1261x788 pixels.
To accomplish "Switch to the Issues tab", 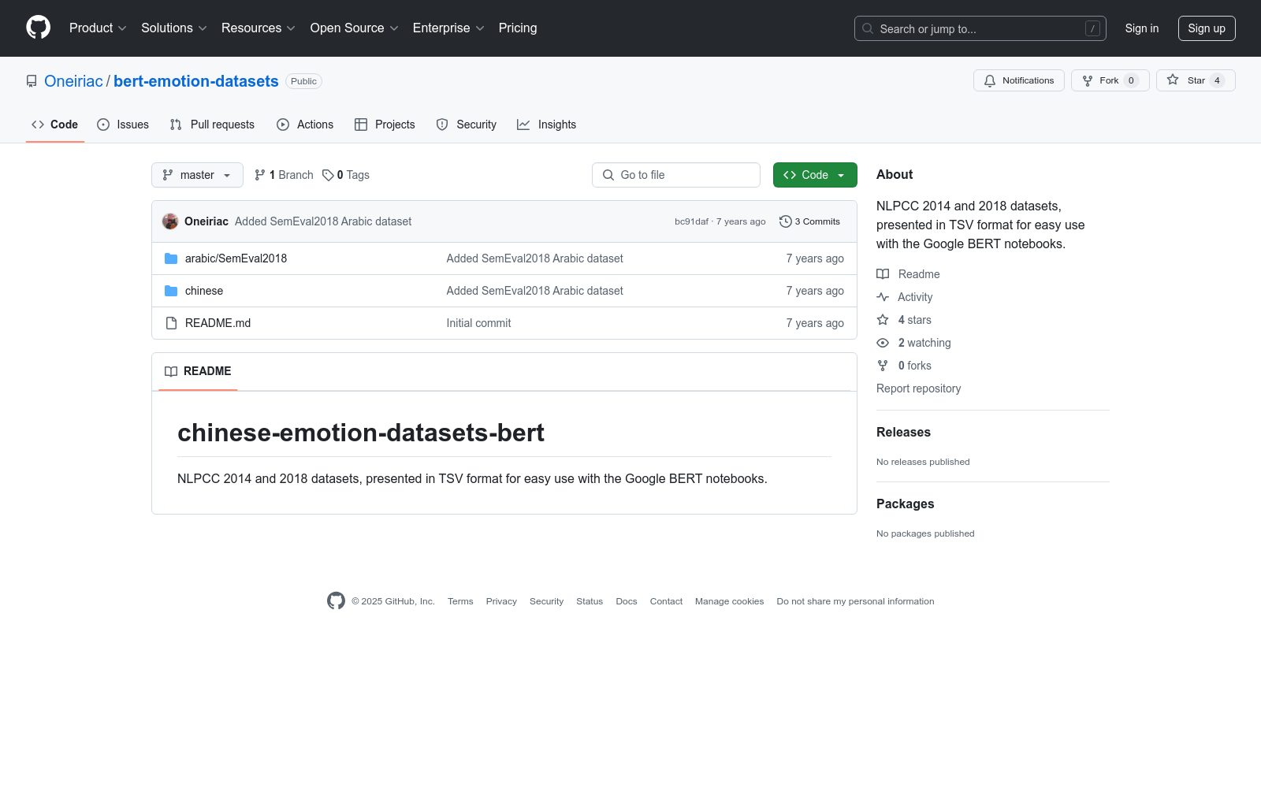I will pos(123,125).
